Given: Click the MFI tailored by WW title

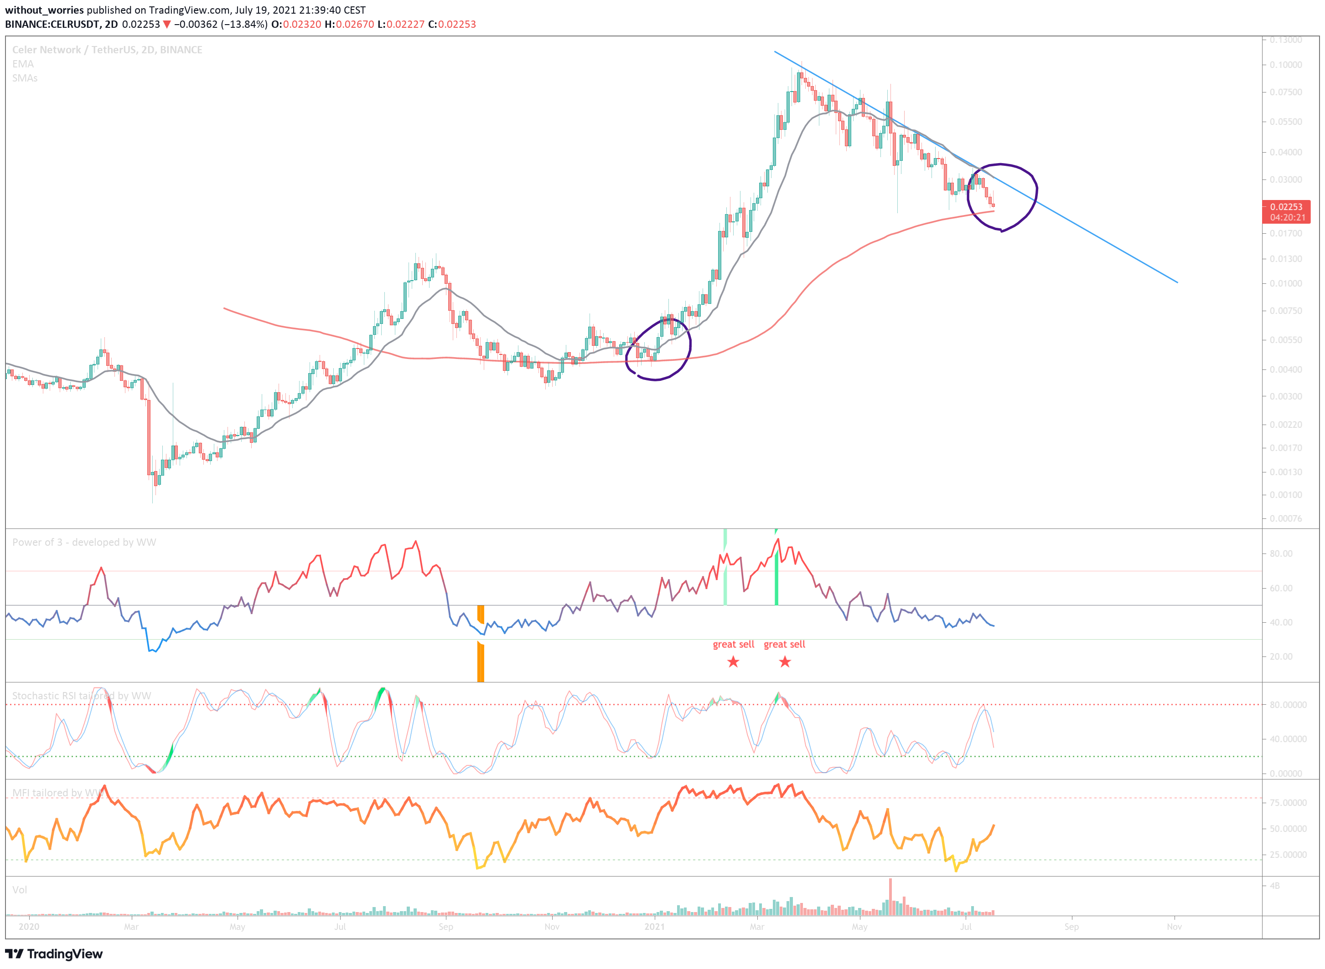Looking at the screenshot, I should 57,793.
